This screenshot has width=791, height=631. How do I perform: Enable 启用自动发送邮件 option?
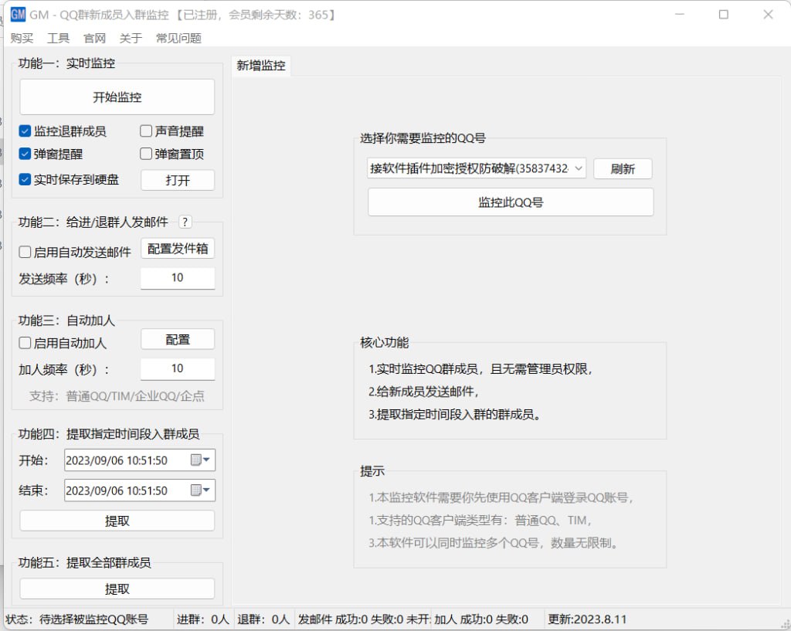[24, 249]
